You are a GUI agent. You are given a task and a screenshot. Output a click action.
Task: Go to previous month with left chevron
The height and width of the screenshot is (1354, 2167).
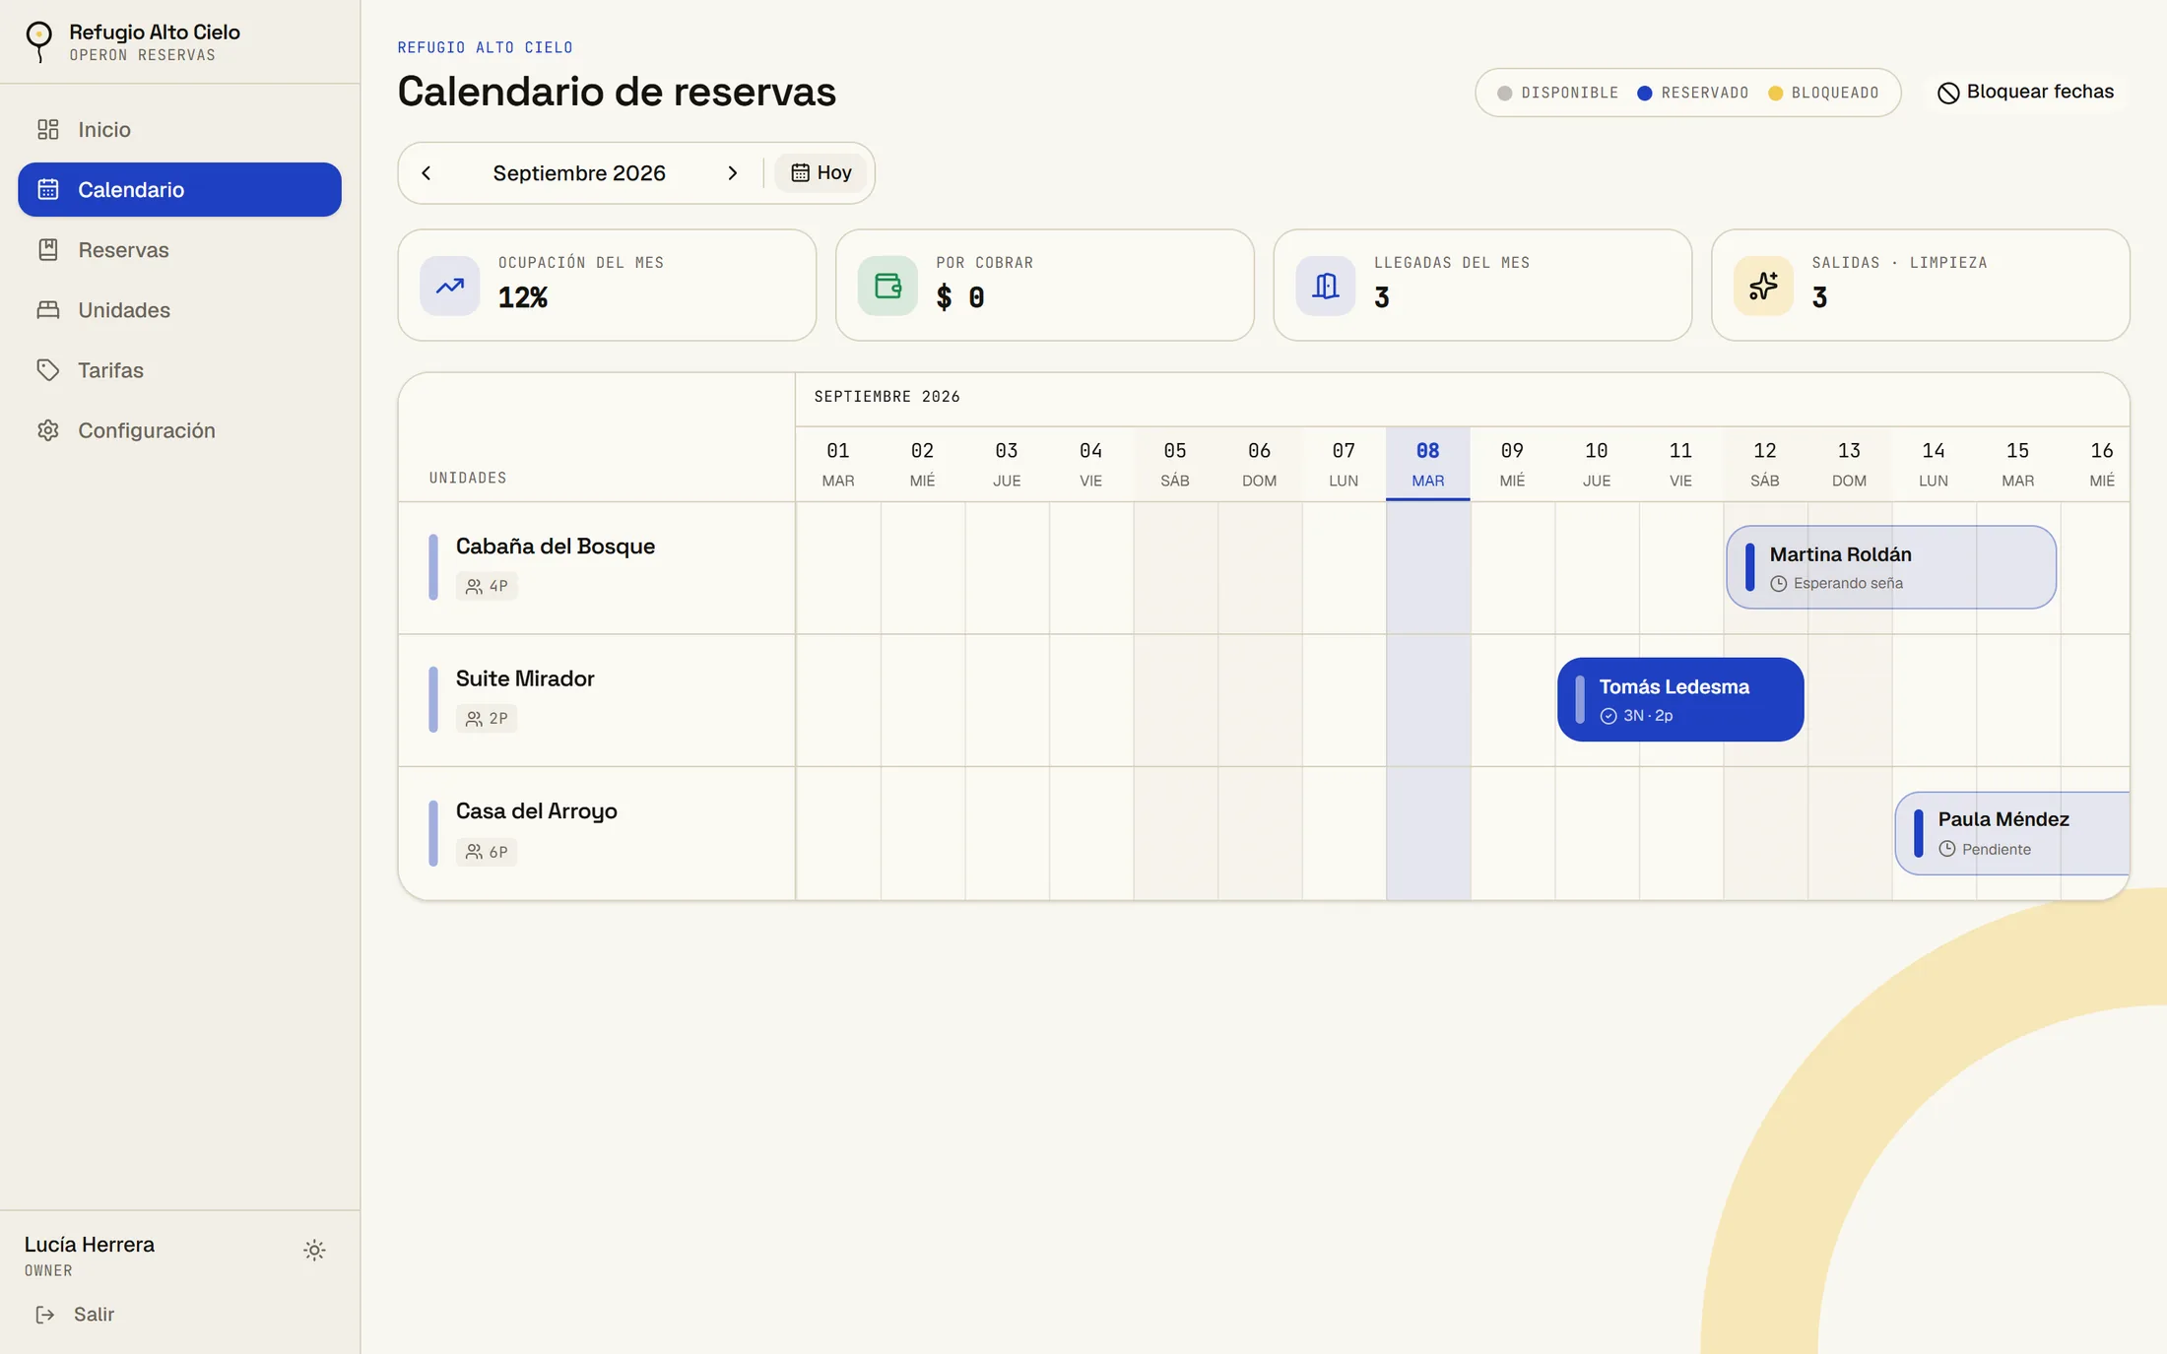point(427,172)
